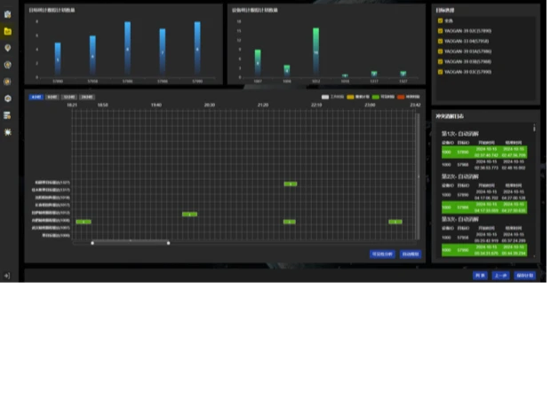Click the last gear-like sidebar icon
Viewport: 551px width, 399px height.
(x=8, y=132)
